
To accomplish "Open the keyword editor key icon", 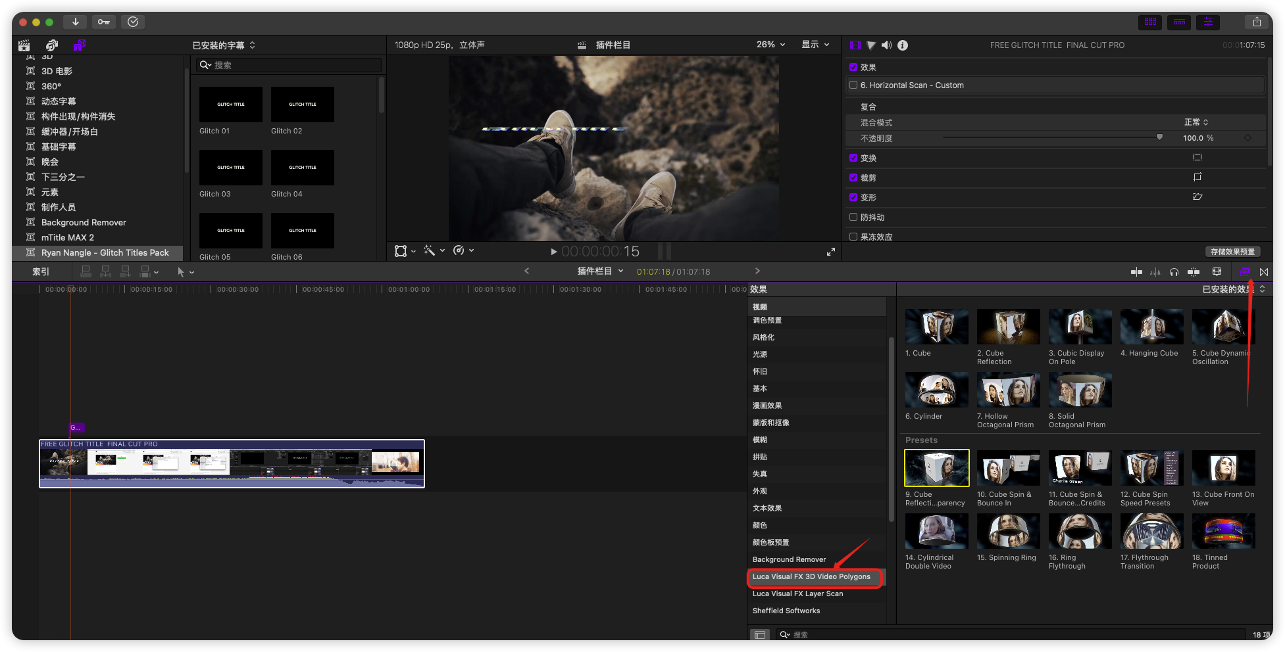I will point(104,22).
